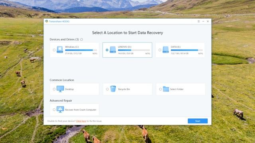This screenshot has height=143, width=255.
Task: Click the Windows (C:) usage bar
Action: pos(81,50)
